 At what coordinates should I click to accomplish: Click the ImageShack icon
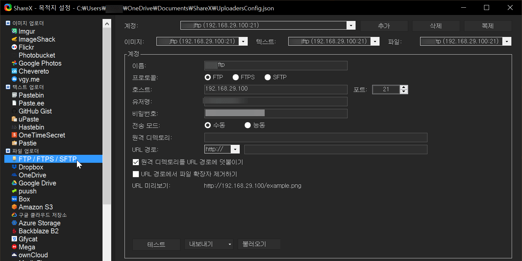click(x=14, y=39)
